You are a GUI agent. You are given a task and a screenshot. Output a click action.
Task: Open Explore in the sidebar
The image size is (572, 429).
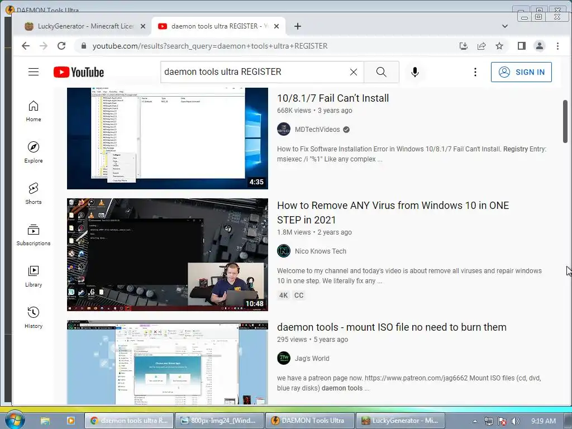tap(33, 152)
